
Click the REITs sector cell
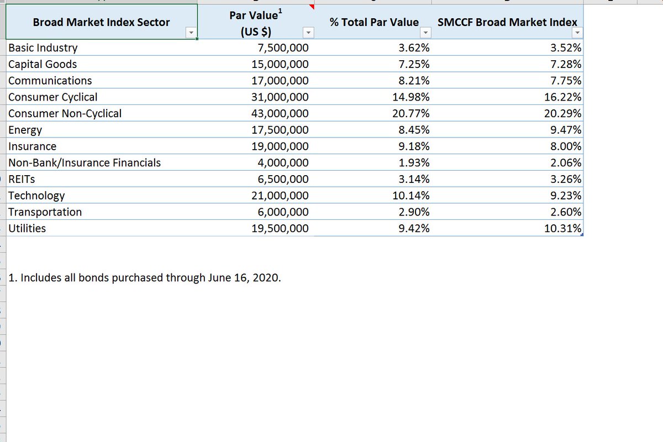[x=102, y=179]
